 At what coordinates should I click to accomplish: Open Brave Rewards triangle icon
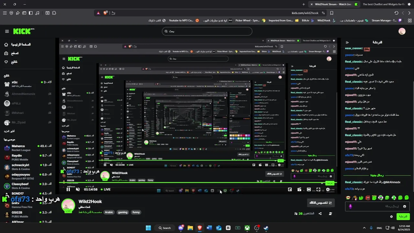point(98,13)
